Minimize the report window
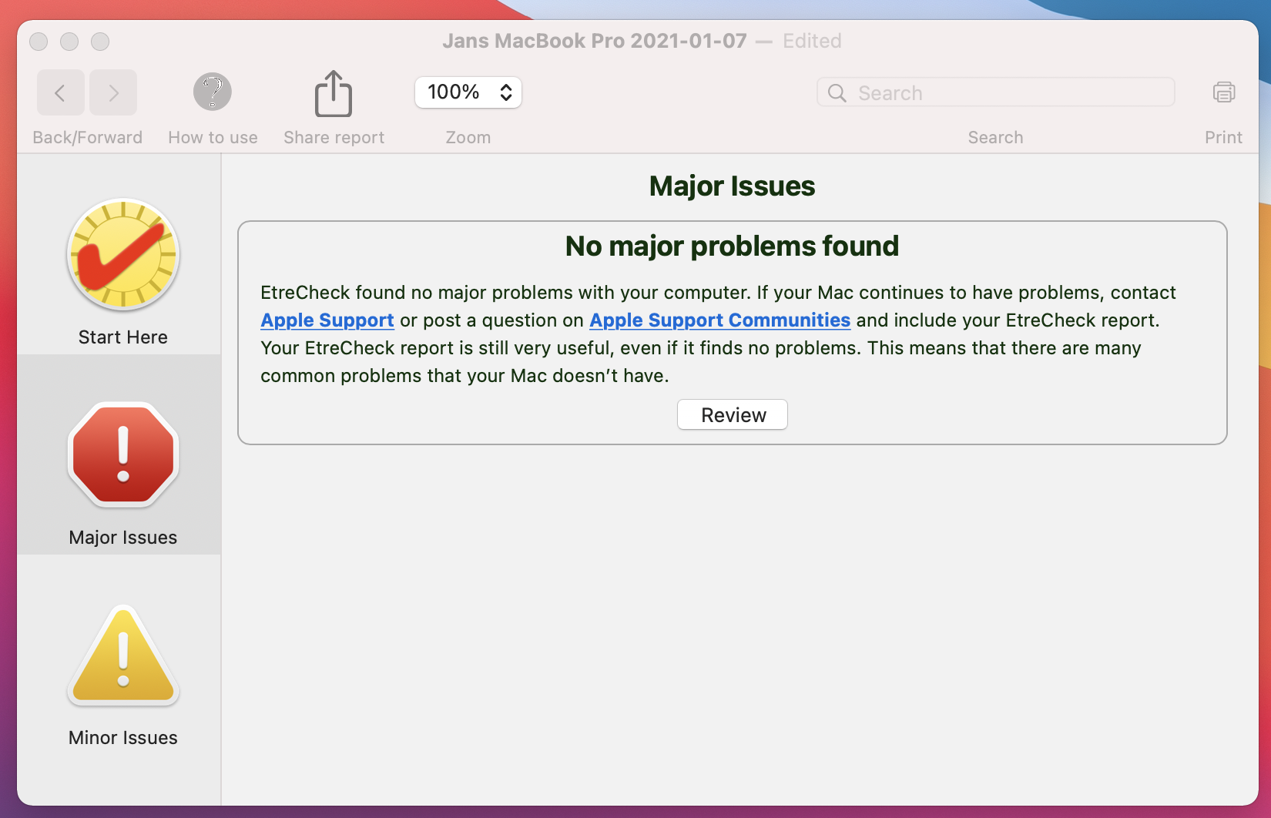1271x818 pixels. pyautogui.click(x=69, y=42)
